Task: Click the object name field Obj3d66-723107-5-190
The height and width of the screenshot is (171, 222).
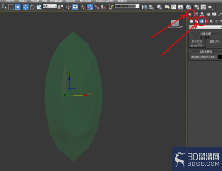Action: coord(203,57)
